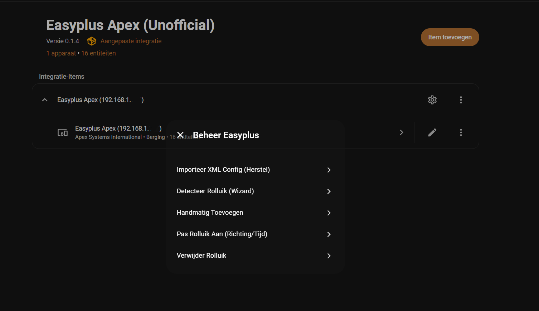Open the 1 apparaat link

pyautogui.click(x=61, y=53)
